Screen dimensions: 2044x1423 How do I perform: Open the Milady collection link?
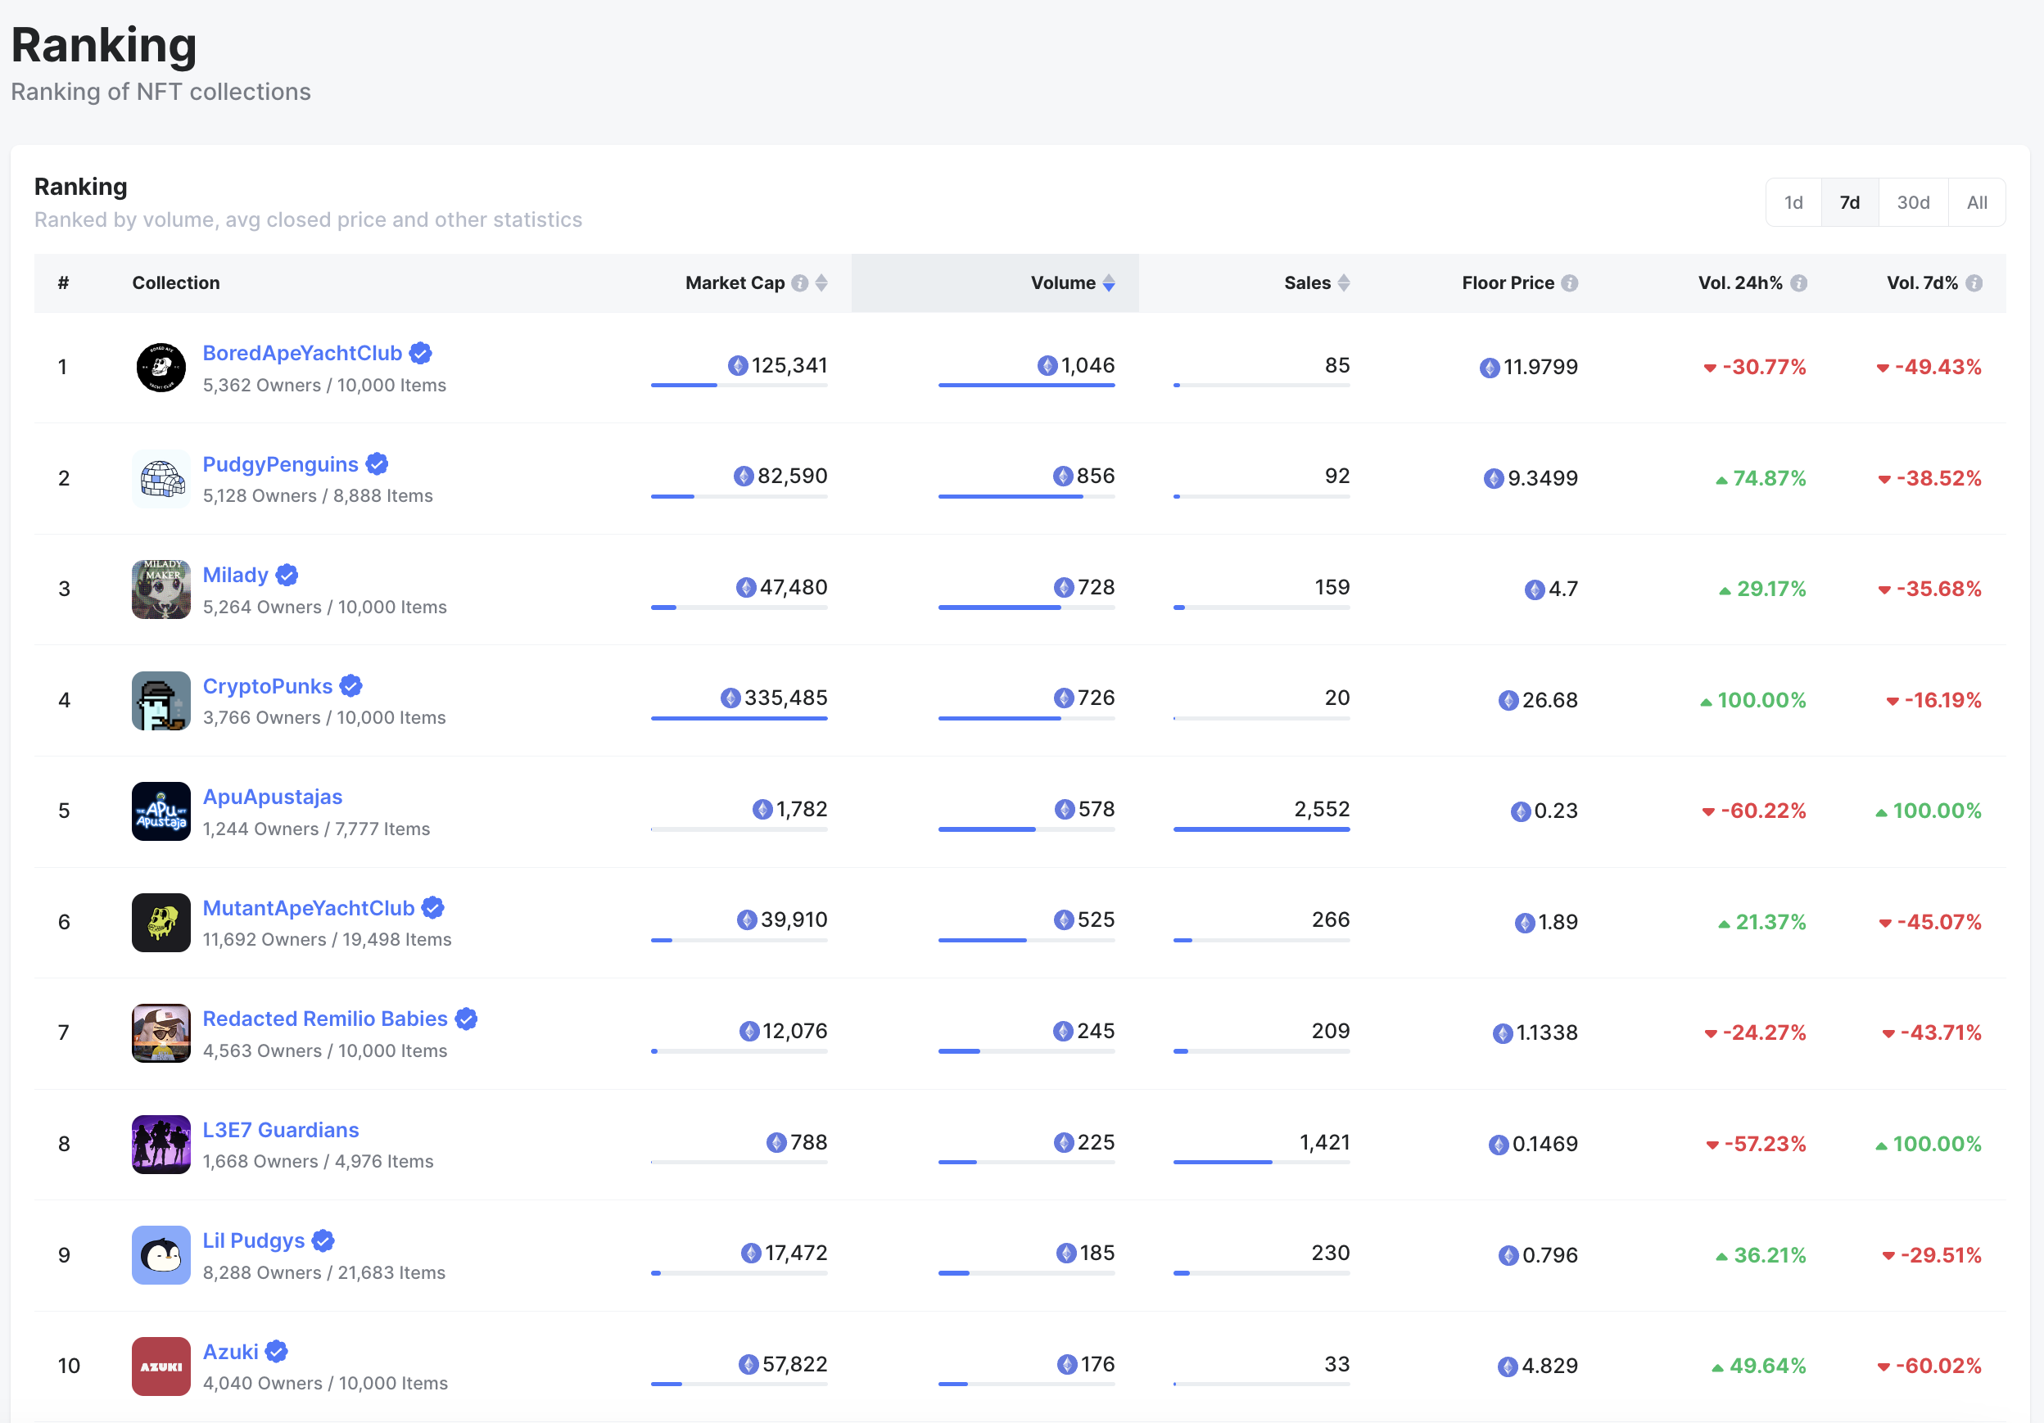click(x=236, y=576)
